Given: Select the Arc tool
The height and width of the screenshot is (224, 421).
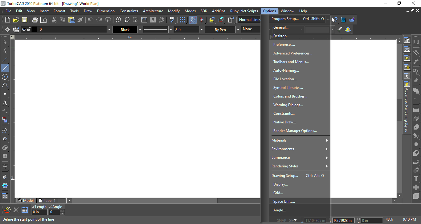Looking at the screenshot, I should (x=5, y=85).
